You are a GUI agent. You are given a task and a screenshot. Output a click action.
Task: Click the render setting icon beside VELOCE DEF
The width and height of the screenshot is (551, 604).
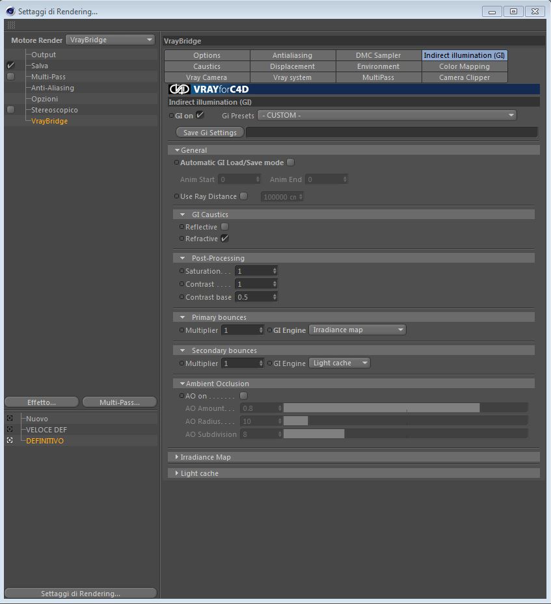click(x=10, y=429)
